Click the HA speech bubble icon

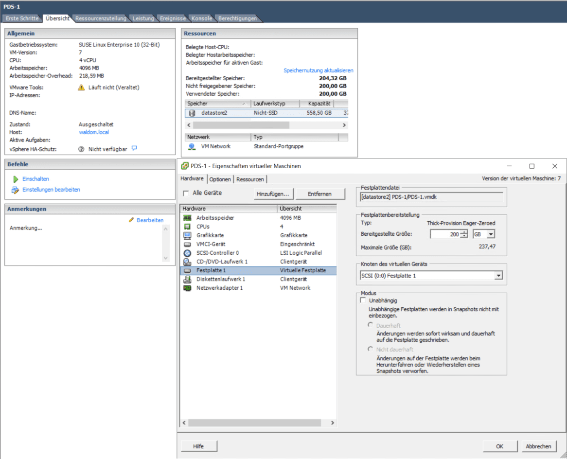134,148
